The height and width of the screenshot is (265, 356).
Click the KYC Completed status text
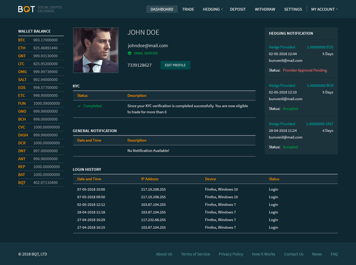click(x=92, y=106)
